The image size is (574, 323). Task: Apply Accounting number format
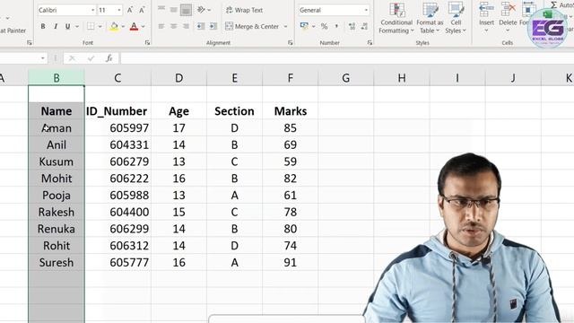[304, 26]
